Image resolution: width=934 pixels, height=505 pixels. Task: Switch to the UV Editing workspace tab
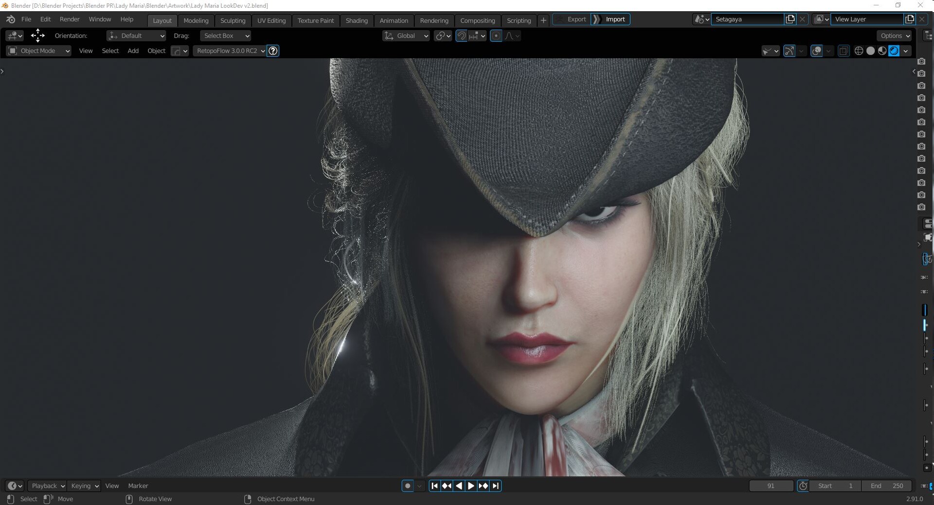click(271, 20)
